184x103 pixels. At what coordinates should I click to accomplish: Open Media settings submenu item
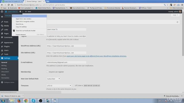coord(3,75)
